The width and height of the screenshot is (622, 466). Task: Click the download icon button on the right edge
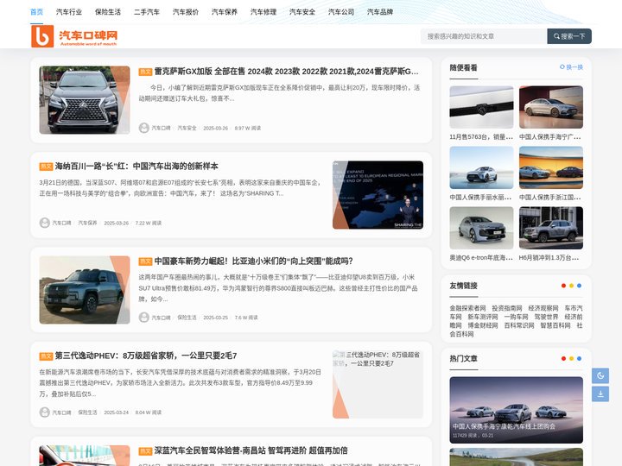coord(600,394)
